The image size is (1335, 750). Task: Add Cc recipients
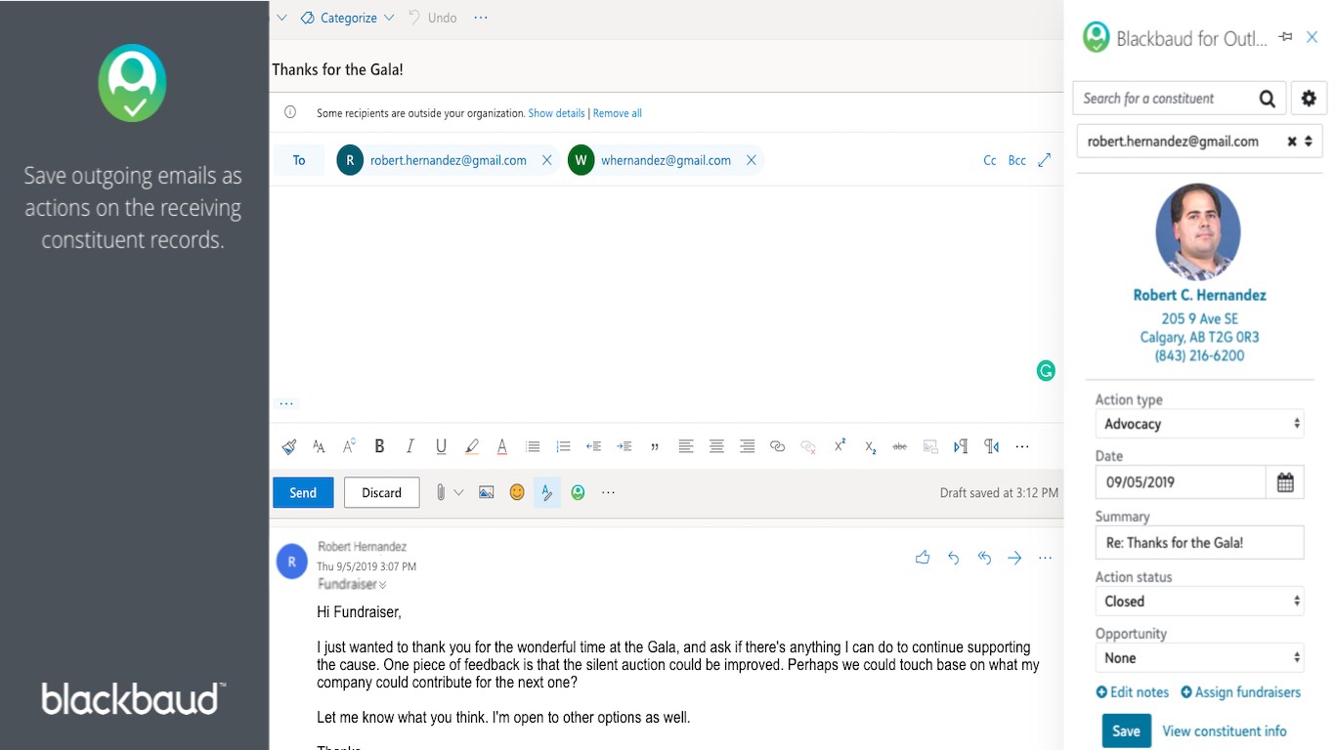[x=990, y=160]
